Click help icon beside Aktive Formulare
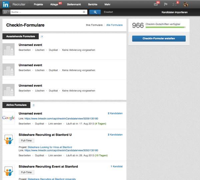Image resolution: width=200 pixels, height=180 pixels. tap(33, 105)
